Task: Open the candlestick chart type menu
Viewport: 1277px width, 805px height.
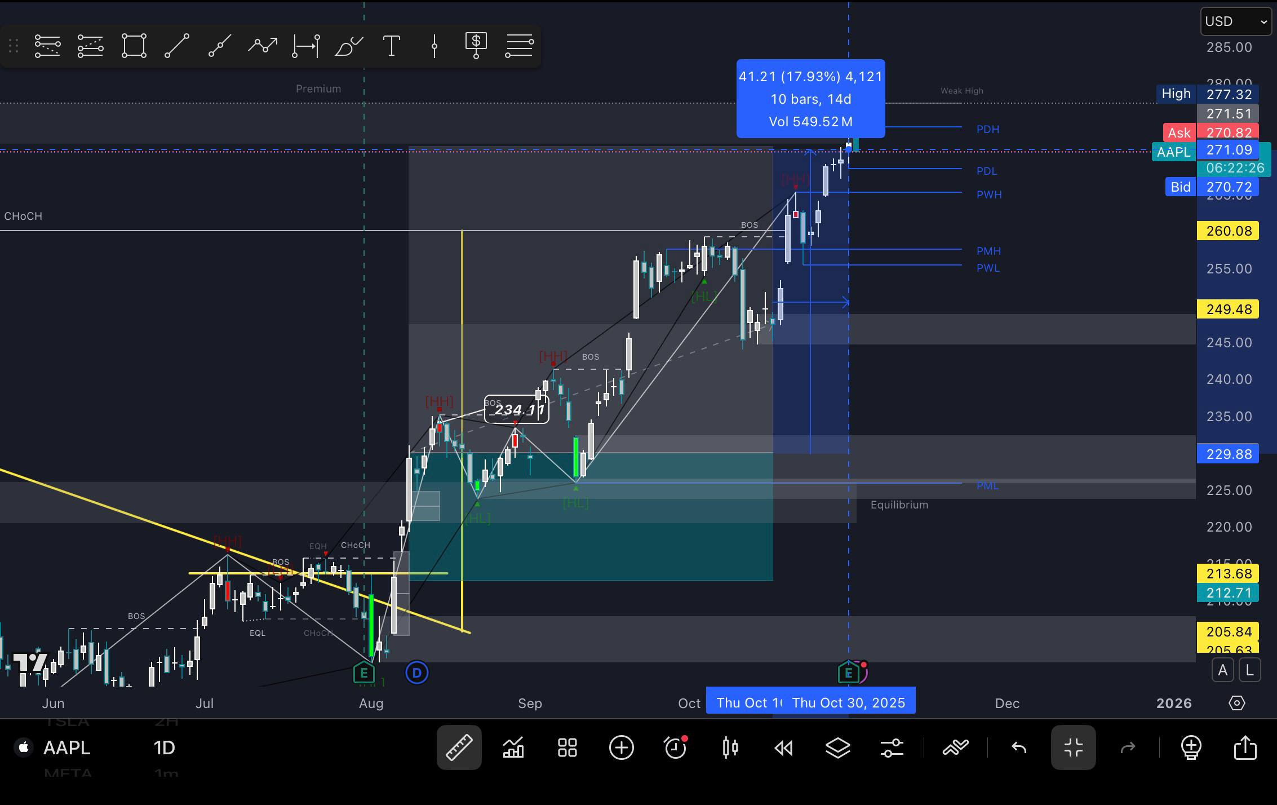Action: [730, 747]
